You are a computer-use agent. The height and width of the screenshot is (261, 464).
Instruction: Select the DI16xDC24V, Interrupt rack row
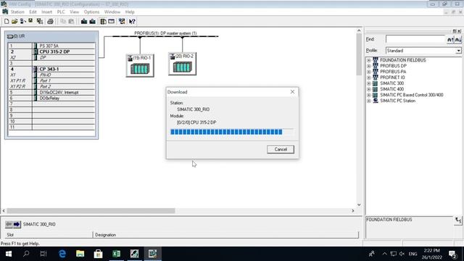(x=51, y=92)
